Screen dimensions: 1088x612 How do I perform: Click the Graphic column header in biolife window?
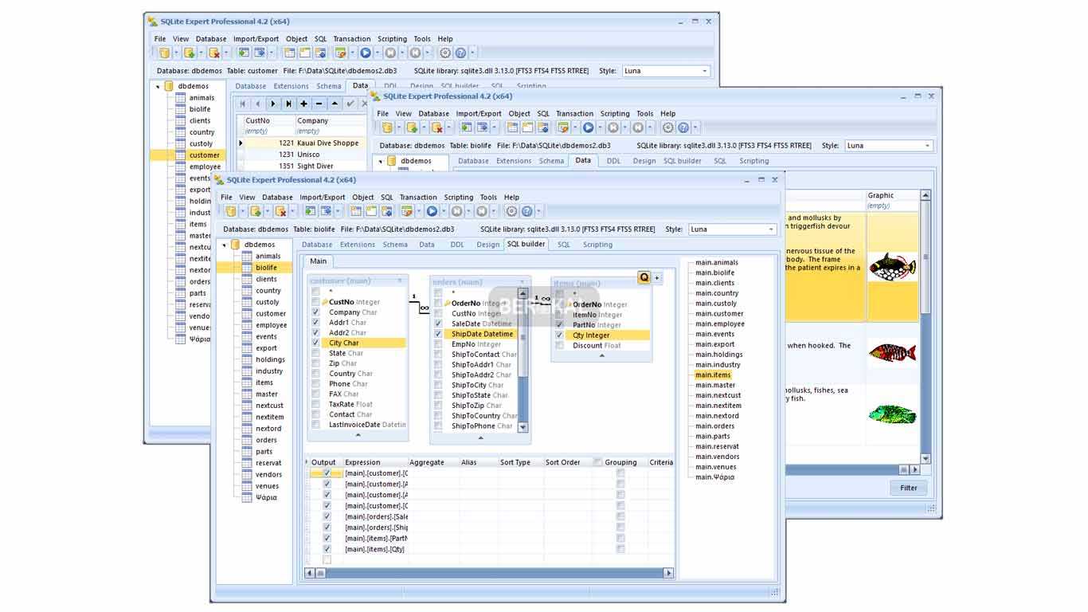(x=892, y=195)
